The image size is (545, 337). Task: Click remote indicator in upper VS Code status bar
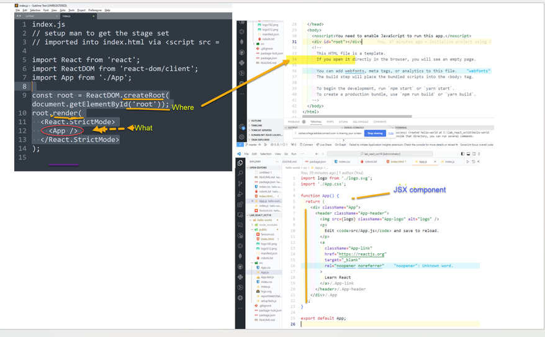(x=240, y=145)
